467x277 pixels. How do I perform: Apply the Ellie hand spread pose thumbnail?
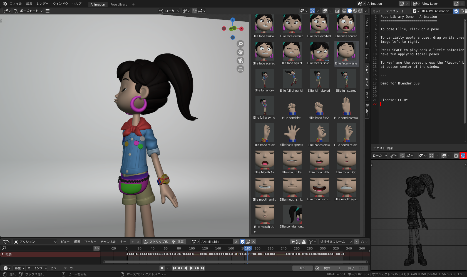pos(291,135)
